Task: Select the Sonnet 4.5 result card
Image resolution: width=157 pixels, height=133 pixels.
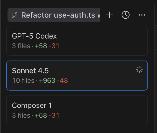Action: coord(77,76)
